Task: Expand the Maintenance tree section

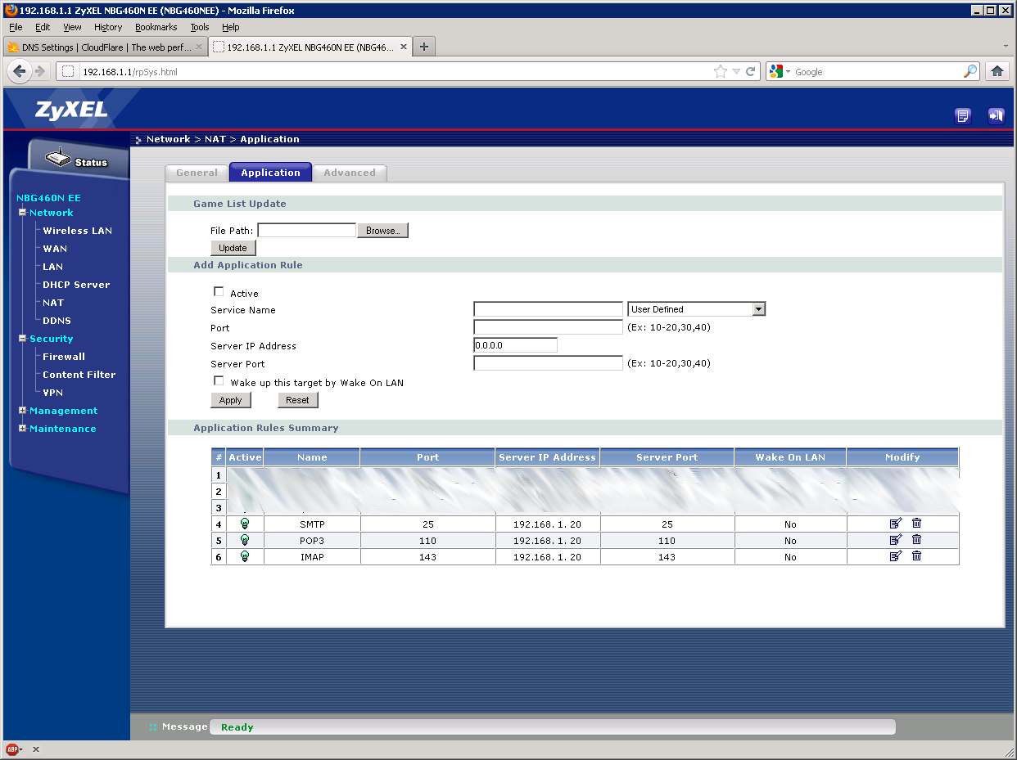Action: point(23,429)
